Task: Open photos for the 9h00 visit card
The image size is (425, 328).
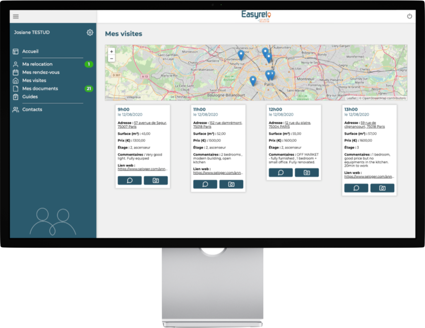Action: pyautogui.click(x=156, y=181)
